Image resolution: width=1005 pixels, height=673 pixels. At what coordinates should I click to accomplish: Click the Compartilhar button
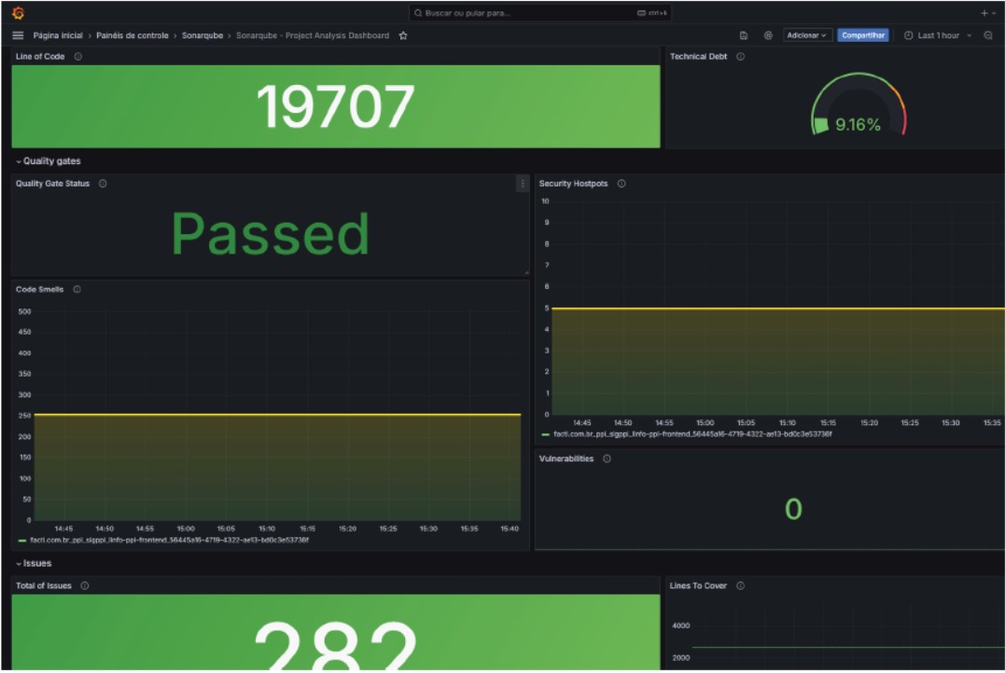(862, 35)
